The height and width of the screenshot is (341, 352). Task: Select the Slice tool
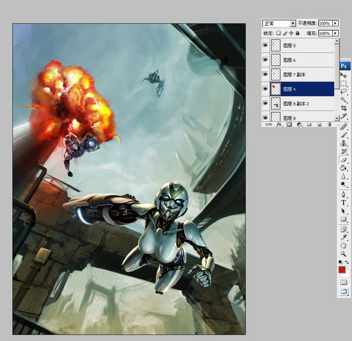pyautogui.click(x=343, y=116)
